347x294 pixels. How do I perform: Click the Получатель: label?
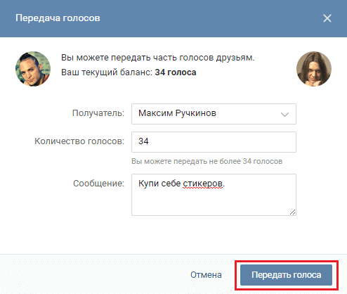coord(98,113)
